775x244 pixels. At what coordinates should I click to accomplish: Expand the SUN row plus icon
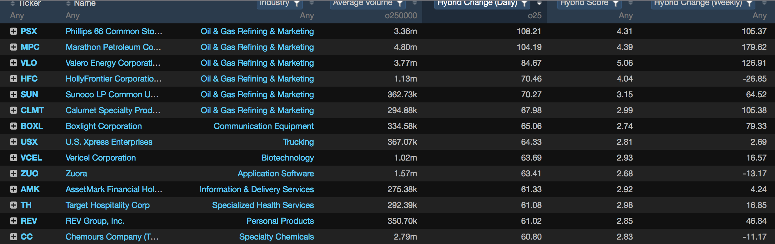(13, 95)
